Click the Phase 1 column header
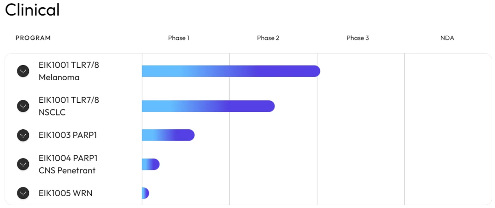The width and height of the screenshot is (495, 208). 179,38
